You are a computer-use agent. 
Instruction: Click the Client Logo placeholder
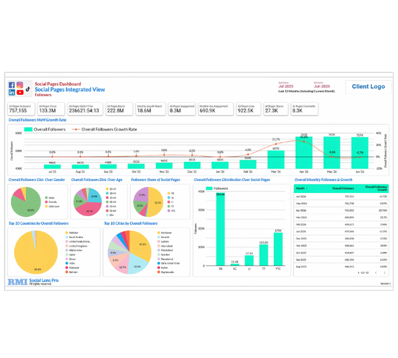click(368, 87)
